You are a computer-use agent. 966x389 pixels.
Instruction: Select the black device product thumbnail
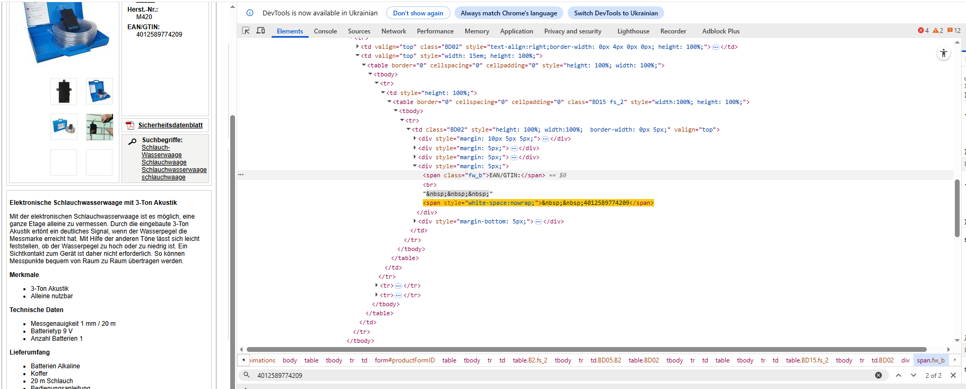tap(64, 91)
